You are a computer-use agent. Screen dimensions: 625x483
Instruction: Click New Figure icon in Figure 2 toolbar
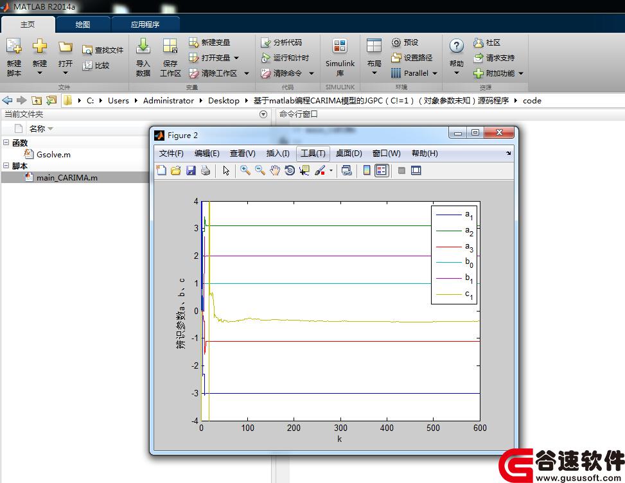(x=161, y=171)
